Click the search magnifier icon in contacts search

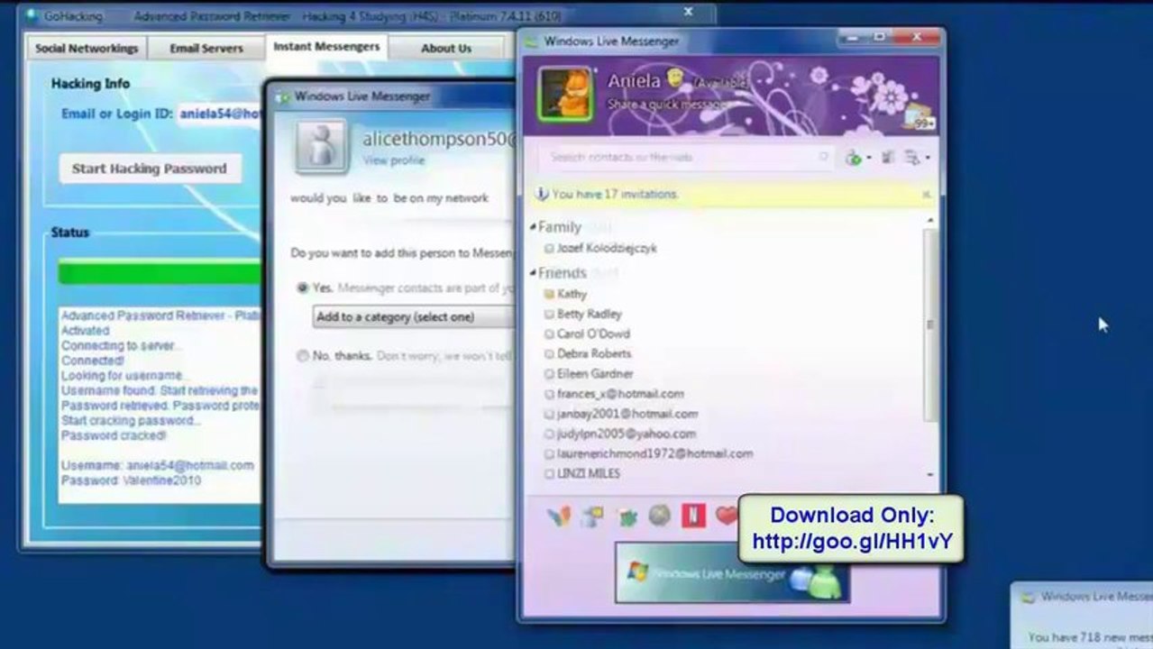click(x=823, y=157)
